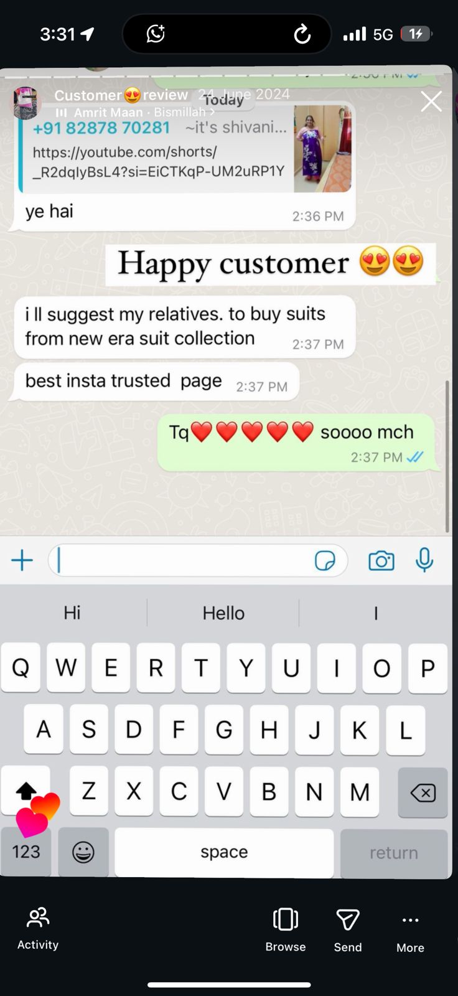
Task: Tap the microphone voice message icon
Action: 424,560
